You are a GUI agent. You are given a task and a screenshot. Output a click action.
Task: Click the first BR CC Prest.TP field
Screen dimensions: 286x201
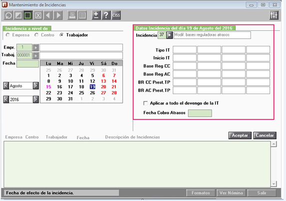click(x=185, y=82)
